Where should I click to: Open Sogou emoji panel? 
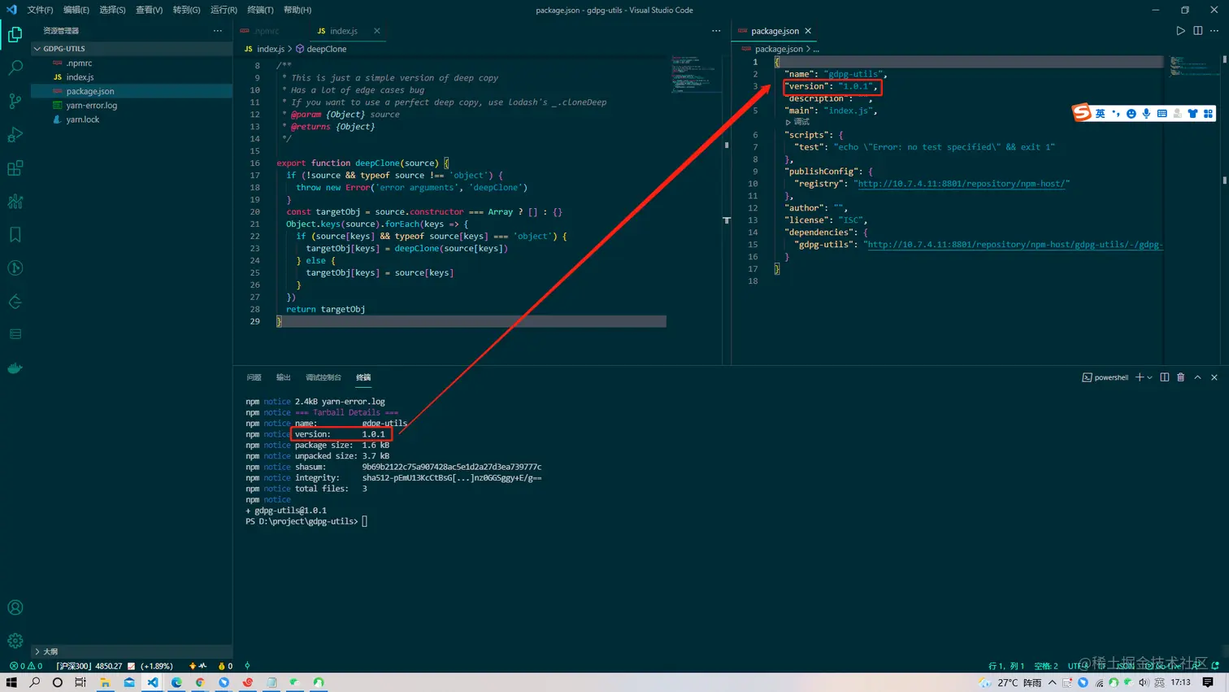(1131, 114)
